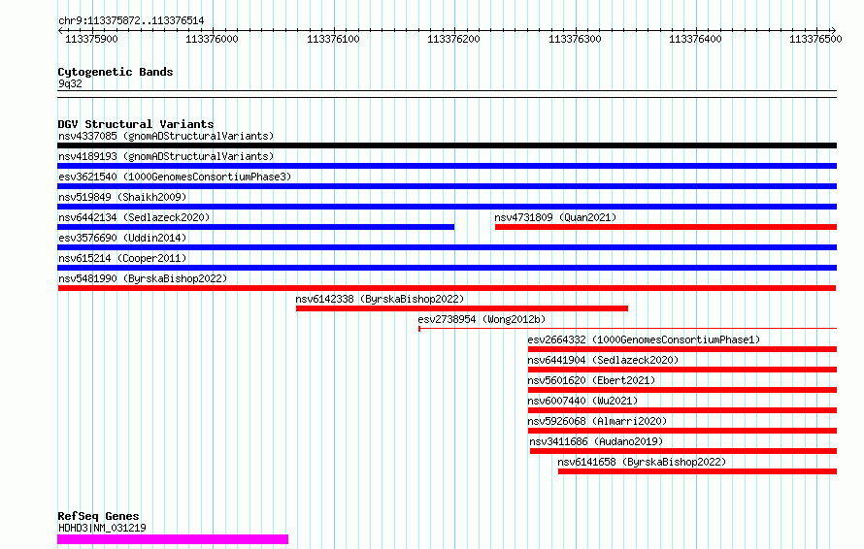The image size is (864, 549).
Task: Click ruler position 113376100
Action: coord(333,39)
